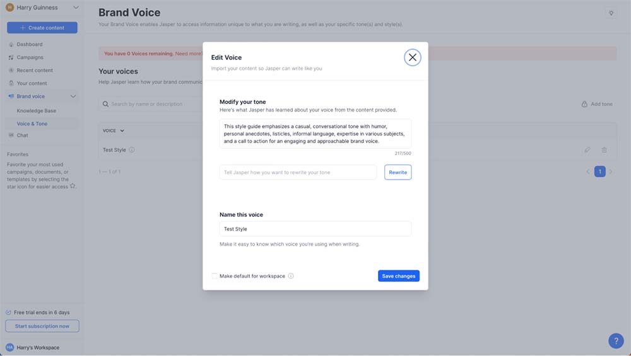The image size is (631, 356).
Task: Go to previous page arrow
Action: (x=588, y=171)
